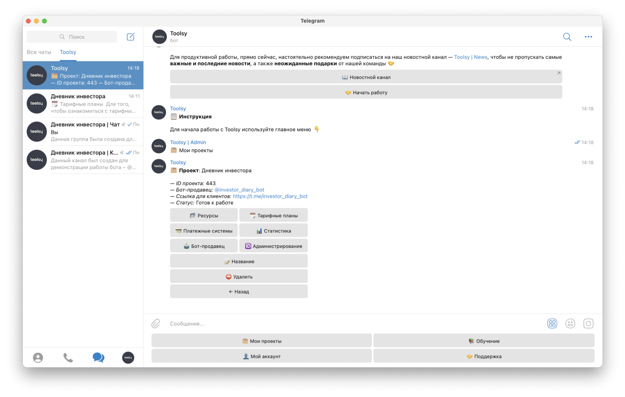This screenshot has height=397, width=625.
Task: Open the Calls phone icon
Action: [68, 357]
